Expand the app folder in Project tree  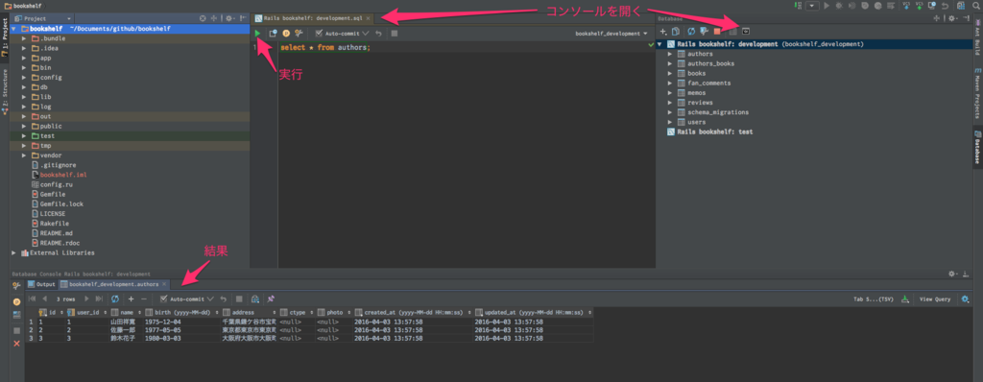click(24, 58)
